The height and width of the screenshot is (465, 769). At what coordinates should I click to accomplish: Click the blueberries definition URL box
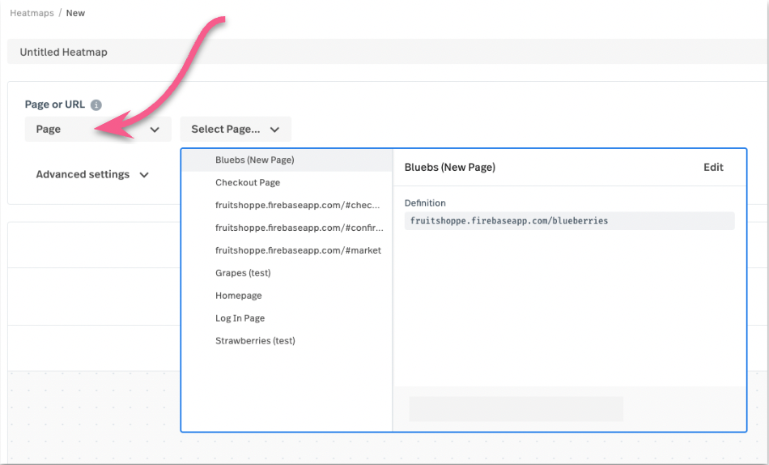569,221
